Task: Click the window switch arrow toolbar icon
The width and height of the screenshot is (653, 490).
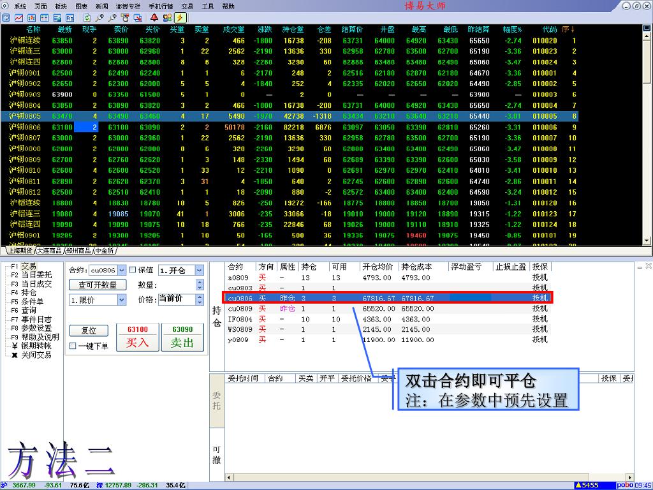Action: (138, 18)
